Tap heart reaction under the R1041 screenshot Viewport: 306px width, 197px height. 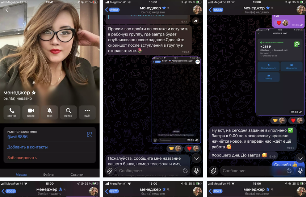click(192, 148)
